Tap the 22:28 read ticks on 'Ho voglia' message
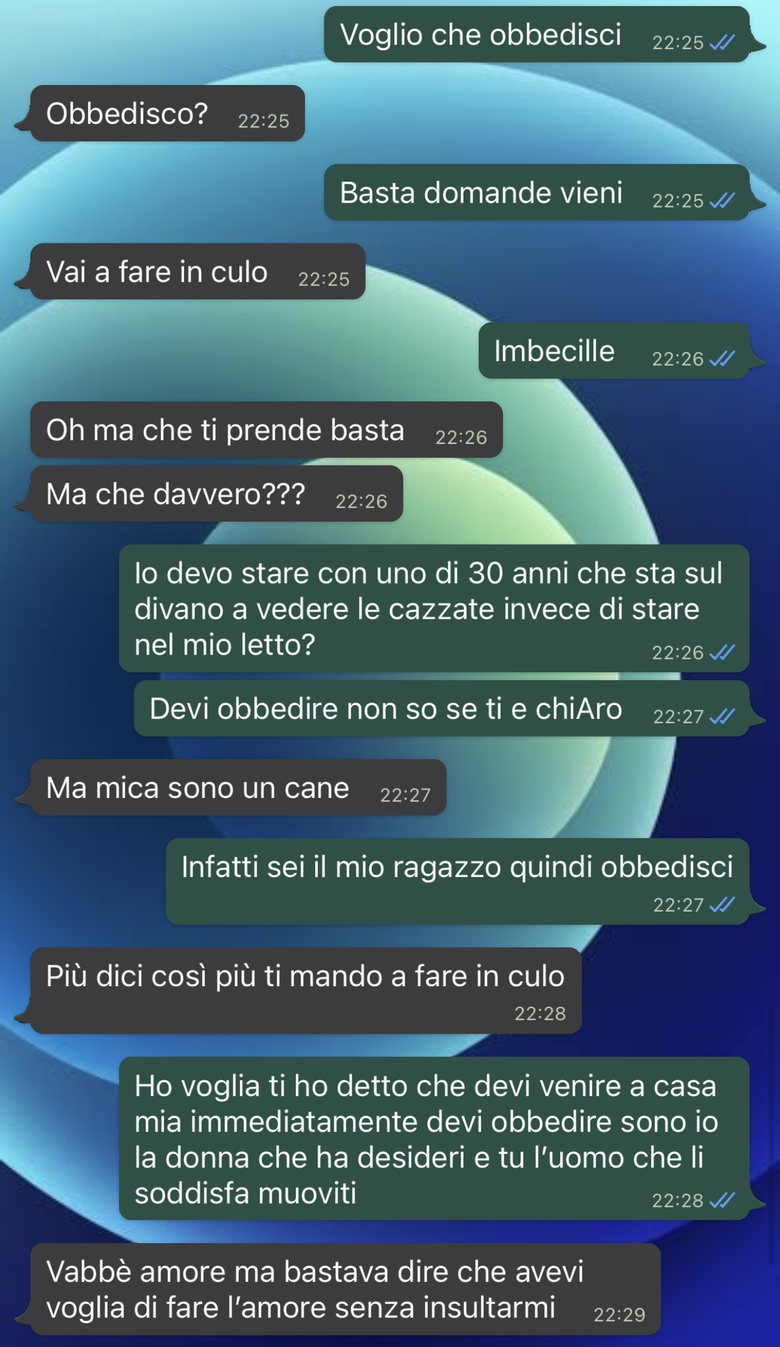This screenshot has height=1347, width=780. point(722,1200)
